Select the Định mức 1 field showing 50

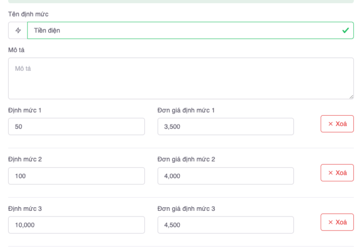(x=77, y=127)
